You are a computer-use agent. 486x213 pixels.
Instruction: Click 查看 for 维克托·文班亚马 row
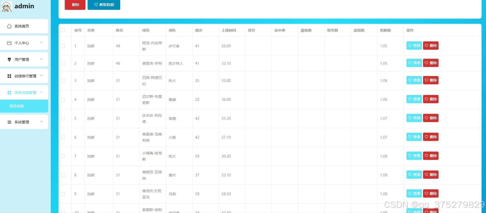(x=414, y=193)
